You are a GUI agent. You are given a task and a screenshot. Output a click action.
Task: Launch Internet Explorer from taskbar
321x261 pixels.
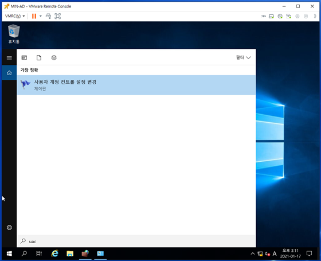click(x=54, y=254)
